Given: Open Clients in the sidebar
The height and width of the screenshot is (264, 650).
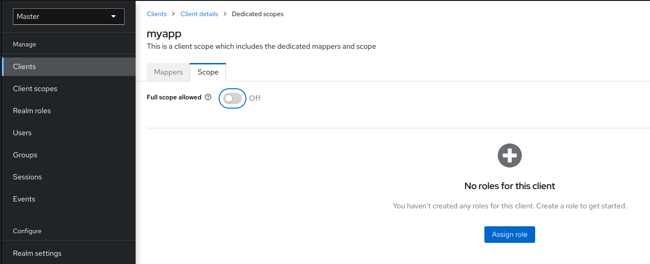Looking at the screenshot, I should tap(24, 67).
